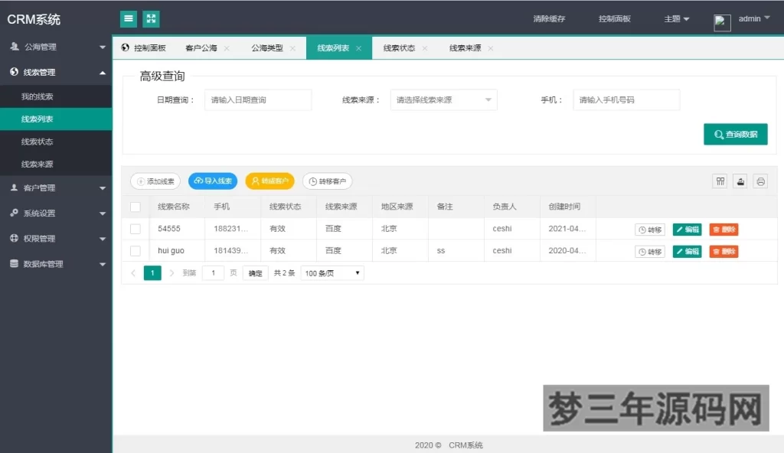Open the 主题 theme dropdown
The height and width of the screenshot is (453, 784).
[677, 19]
